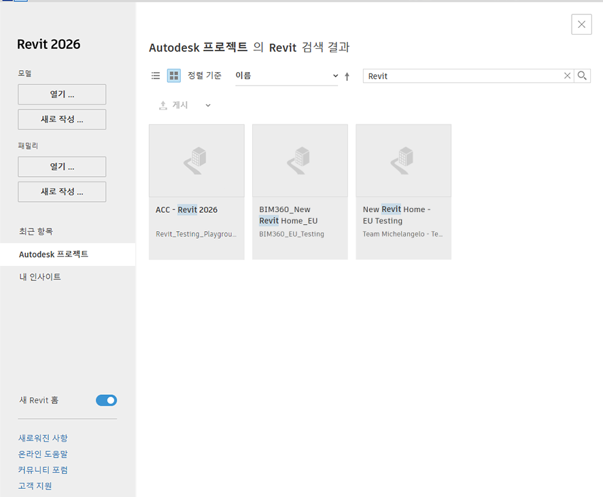The image size is (603, 497).
Task: Open 고객 지원 link
Action: click(x=35, y=486)
